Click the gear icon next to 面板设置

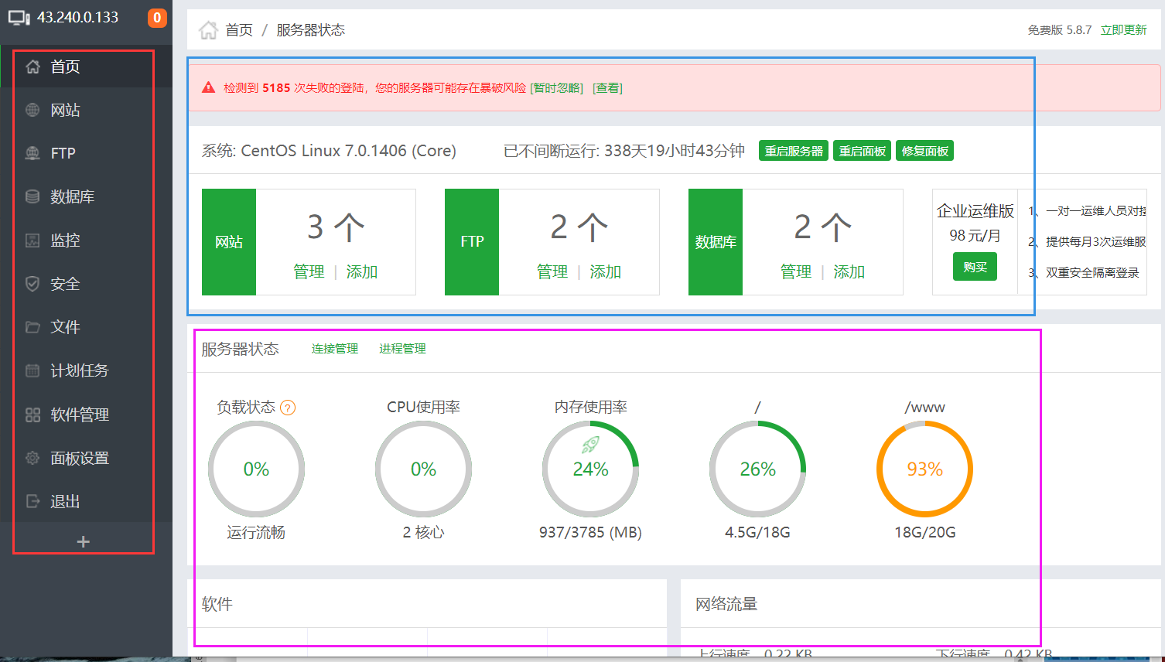coord(32,458)
